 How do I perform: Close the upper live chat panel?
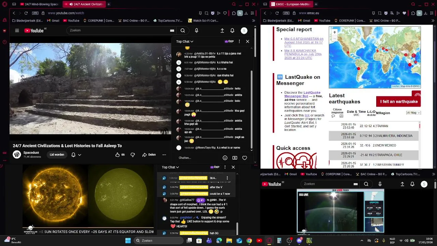(248, 41)
